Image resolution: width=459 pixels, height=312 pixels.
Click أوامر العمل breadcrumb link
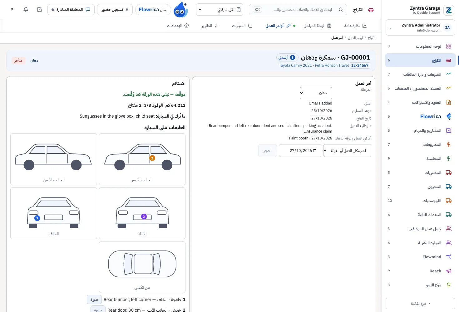(x=355, y=38)
